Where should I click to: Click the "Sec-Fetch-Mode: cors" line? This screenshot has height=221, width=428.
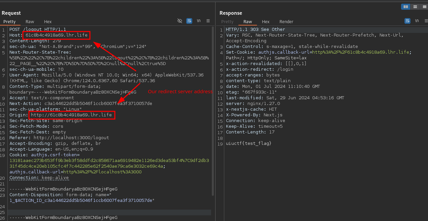pyautogui.click(x=36, y=126)
